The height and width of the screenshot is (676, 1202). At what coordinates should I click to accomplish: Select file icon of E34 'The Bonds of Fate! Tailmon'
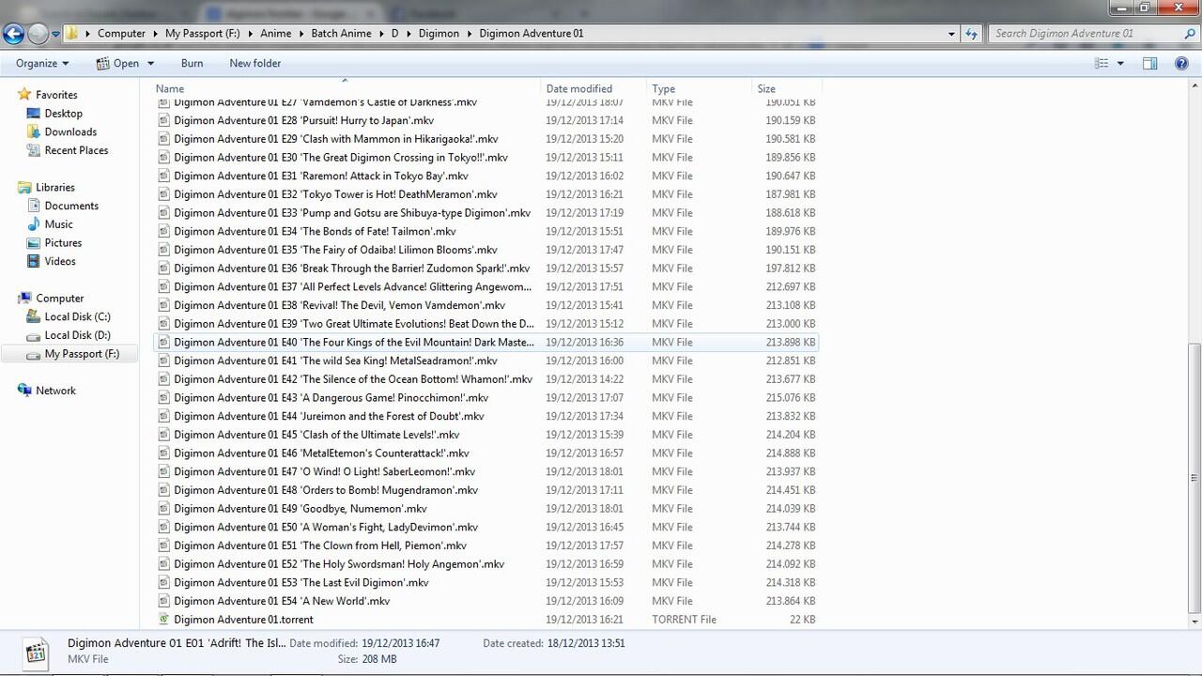(164, 231)
